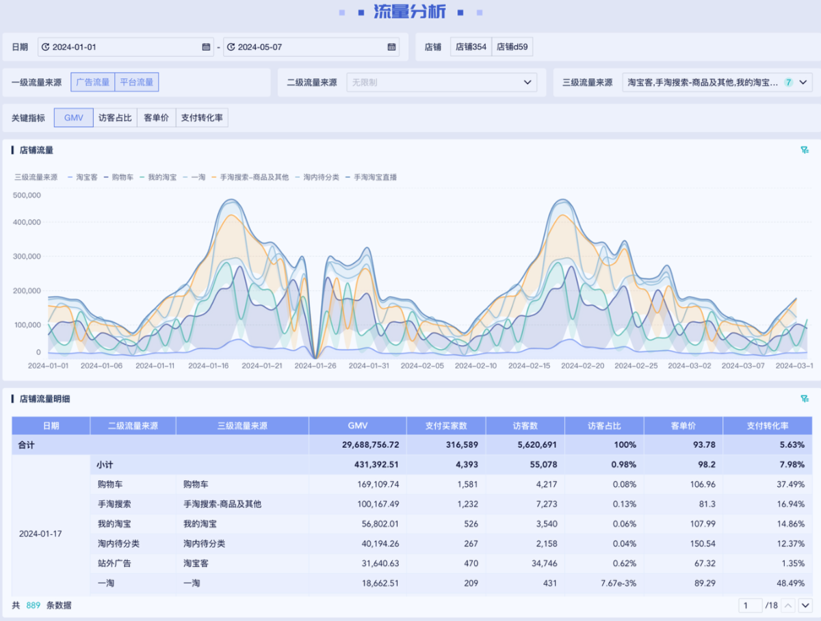The width and height of the screenshot is (821, 621).
Task: Select the 店铺d59 store button
Action: point(512,47)
